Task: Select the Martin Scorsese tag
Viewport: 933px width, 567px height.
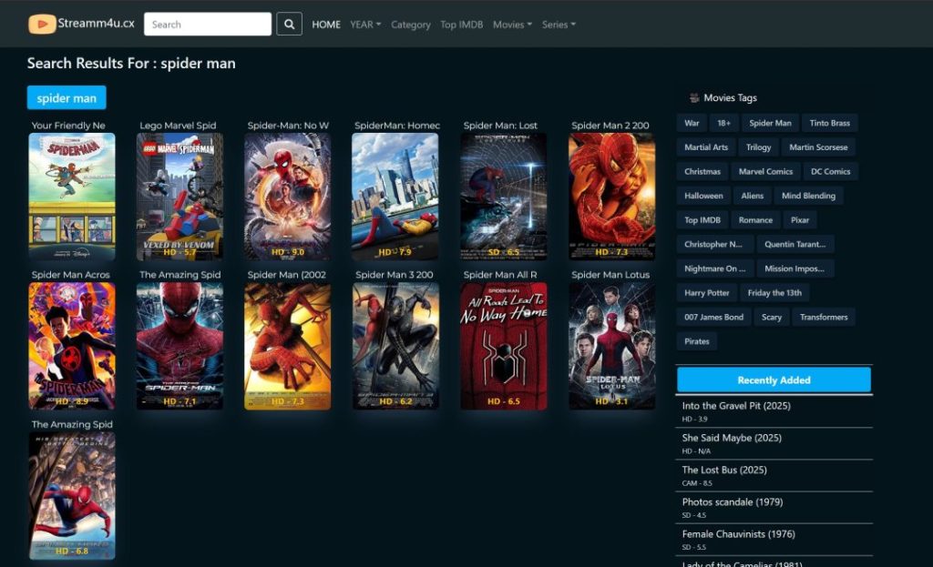Action: click(818, 147)
